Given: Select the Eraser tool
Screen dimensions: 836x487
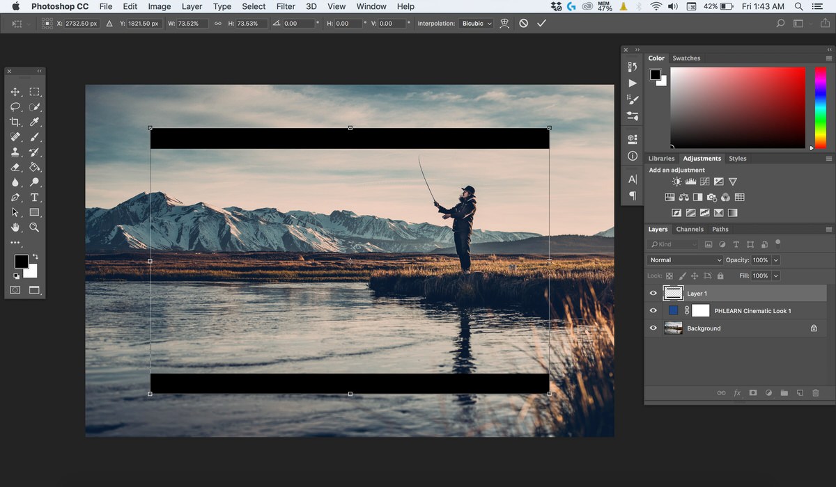Looking at the screenshot, I should click(15, 167).
